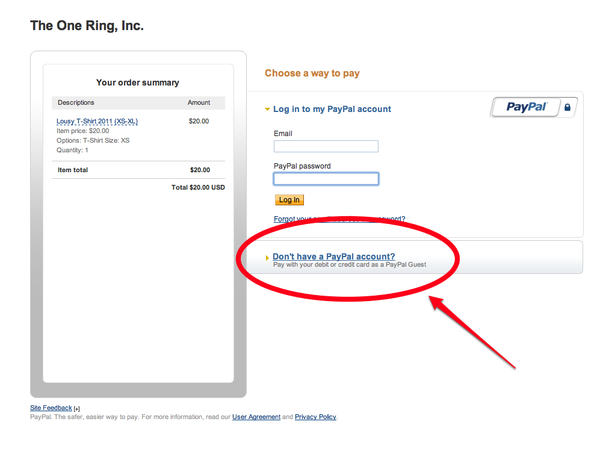
Task: Click the [+] icon beside Site Feedback
Action: (x=77, y=408)
